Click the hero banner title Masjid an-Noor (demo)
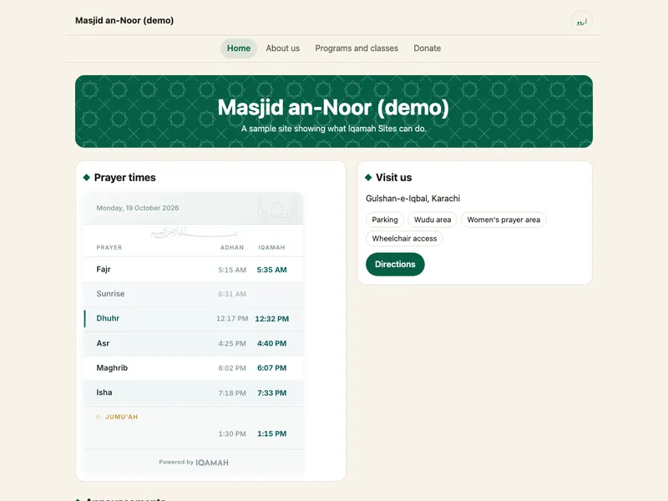The height and width of the screenshot is (501, 668). (x=333, y=108)
